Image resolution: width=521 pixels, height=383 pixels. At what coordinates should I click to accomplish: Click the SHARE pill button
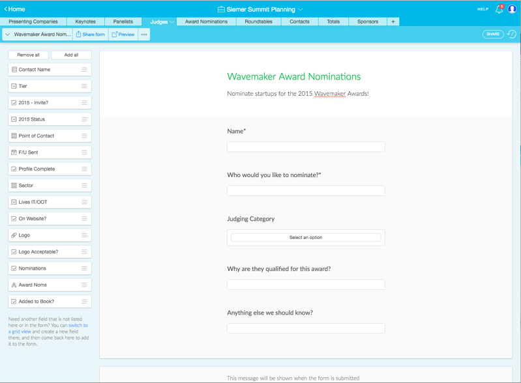[493, 34]
